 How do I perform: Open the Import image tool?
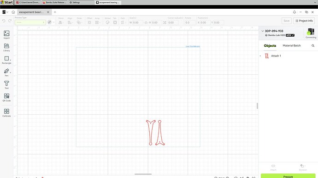[6, 35]
